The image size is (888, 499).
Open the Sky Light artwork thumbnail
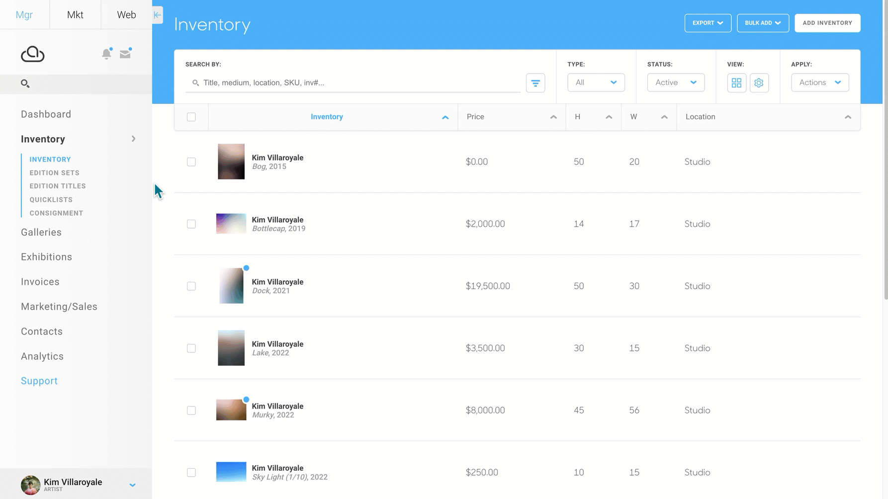pyautogui.click(x=231, y=471)
